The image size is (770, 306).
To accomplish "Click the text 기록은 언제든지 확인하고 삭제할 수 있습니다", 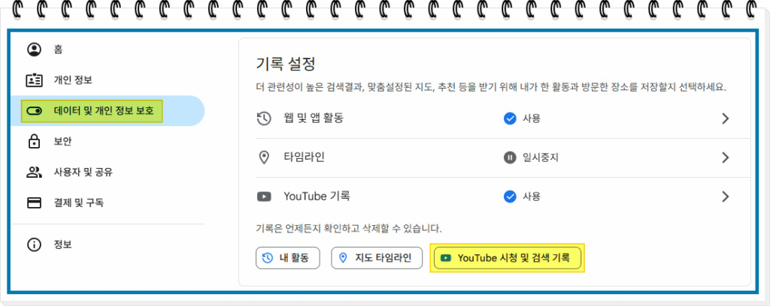I will (x=349, y=228).
